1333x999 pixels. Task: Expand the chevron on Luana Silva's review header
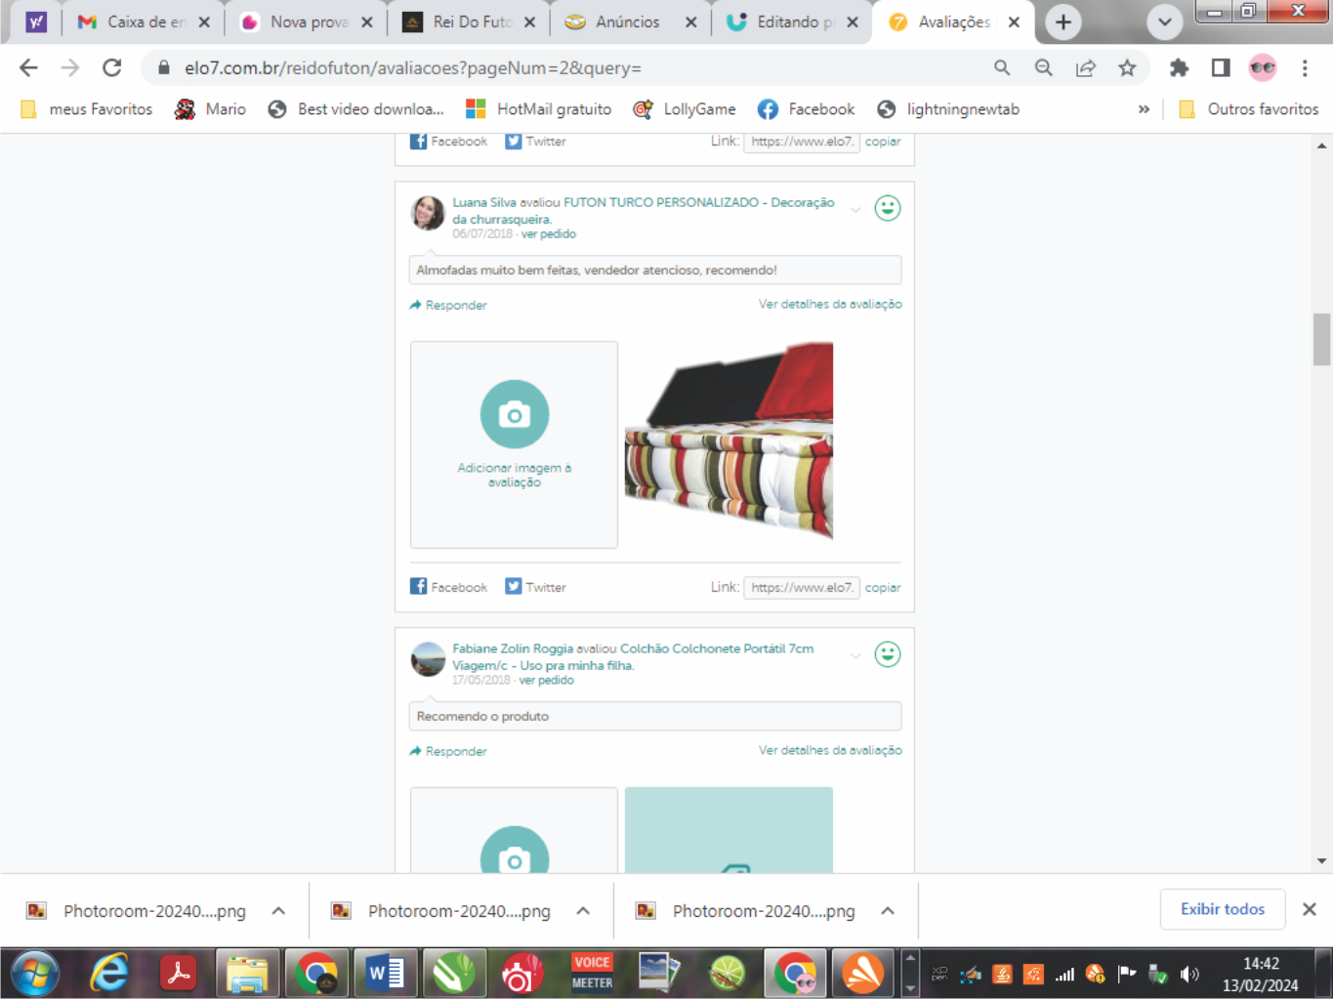855,209
